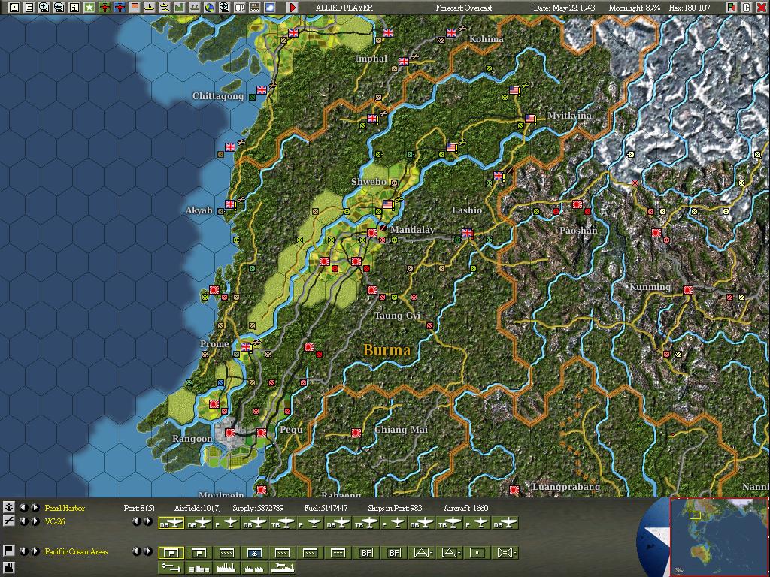Select Japanese flag unit at Chiang Mai
770x577 pixels.
click(356, 432)
